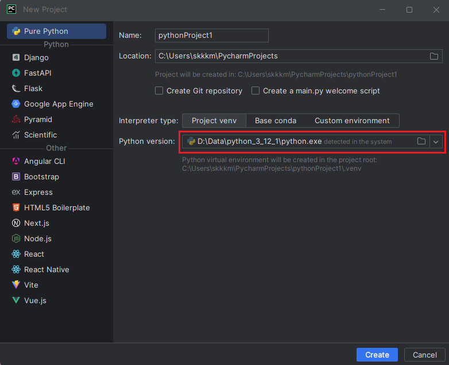Click the React list label

click(34, 254)
